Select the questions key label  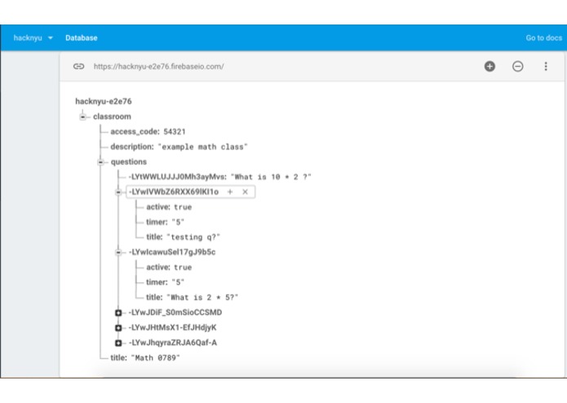(129, 162)
